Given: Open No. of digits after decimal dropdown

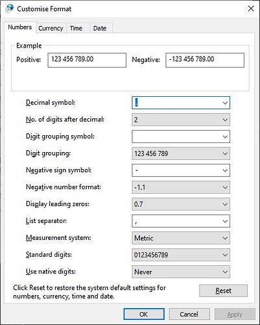Looking at the screenshot, I should 181,120.
